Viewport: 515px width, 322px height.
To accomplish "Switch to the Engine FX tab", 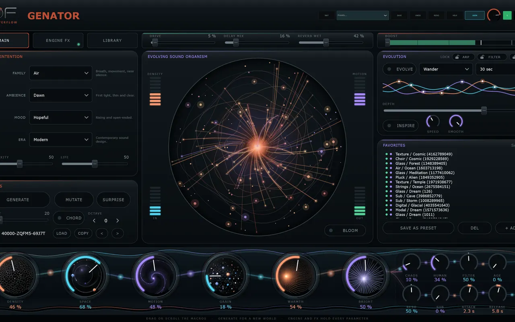I will pos(58,40).
